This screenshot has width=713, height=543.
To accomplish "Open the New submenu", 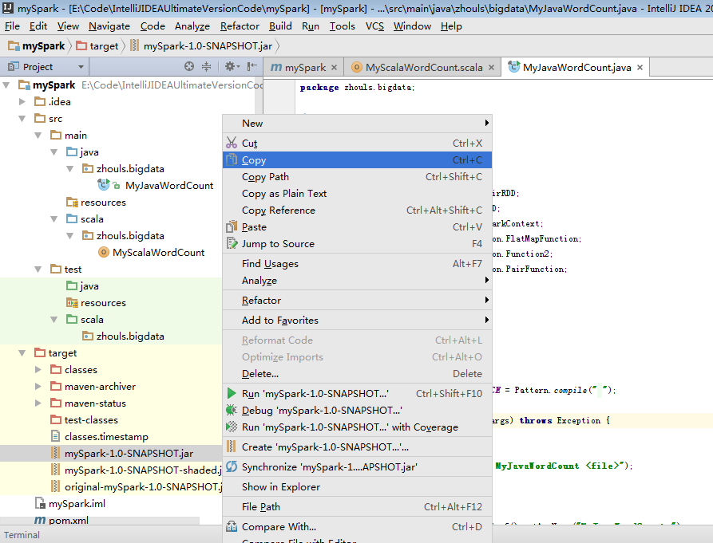I will pyautogui.click(x=357, y=123).
